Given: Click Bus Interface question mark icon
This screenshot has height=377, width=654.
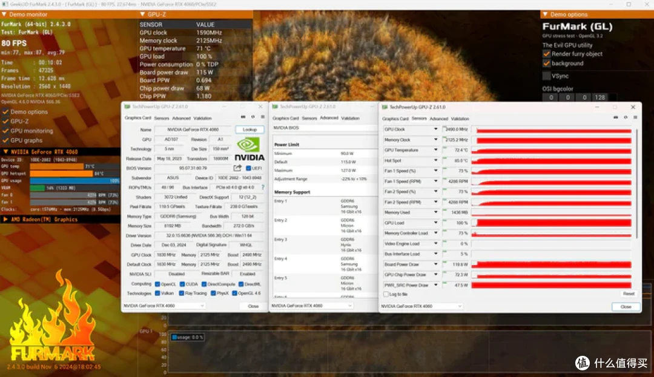Looking at the screenshot, I should (263, 188).
